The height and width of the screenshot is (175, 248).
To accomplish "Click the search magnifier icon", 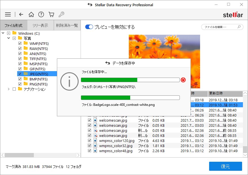I will point(239,27).
